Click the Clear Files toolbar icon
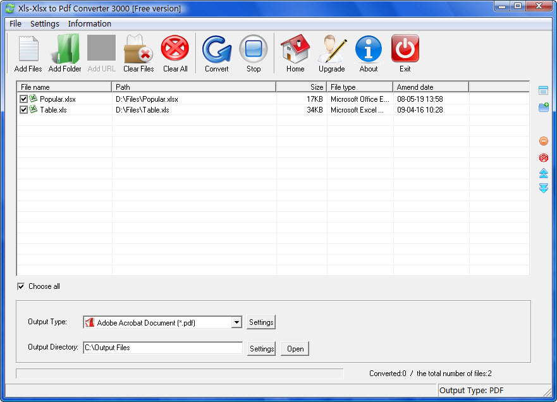Viewport: 557px width, 402px height. [x=138, y=49]
